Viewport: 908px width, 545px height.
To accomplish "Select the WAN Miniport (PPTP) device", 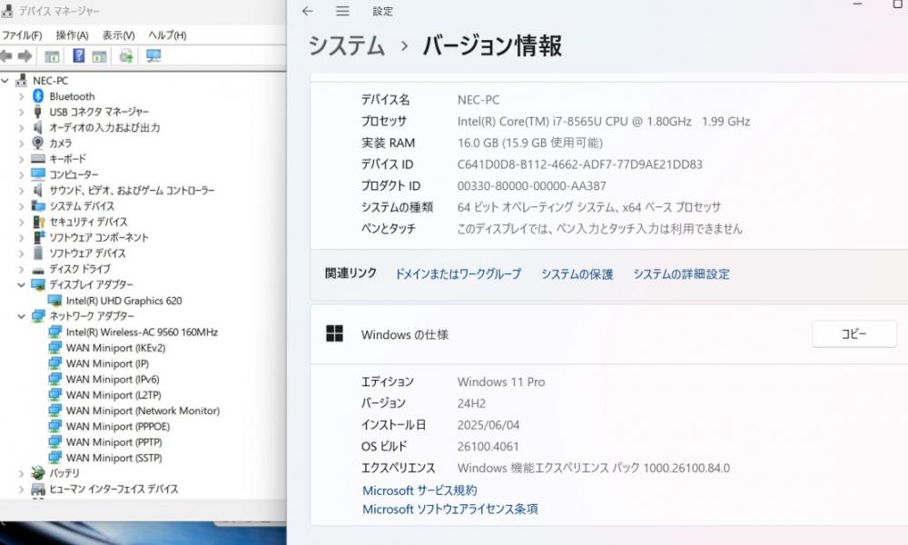I will (114, 442).
